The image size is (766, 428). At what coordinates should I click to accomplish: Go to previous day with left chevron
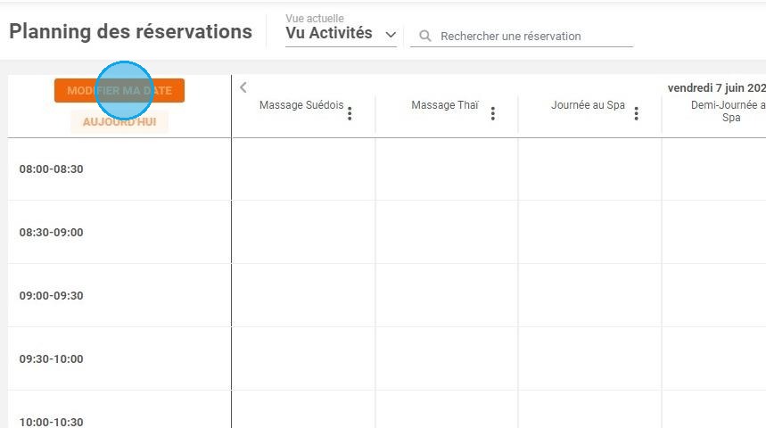pyautogui.click(x=243, y=87)
